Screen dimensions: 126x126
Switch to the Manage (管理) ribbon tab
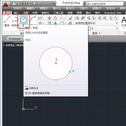pyautogui.click(x=79, y=13)
